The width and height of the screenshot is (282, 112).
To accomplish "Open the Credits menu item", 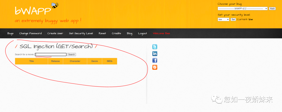I will (x=116, y=33).
